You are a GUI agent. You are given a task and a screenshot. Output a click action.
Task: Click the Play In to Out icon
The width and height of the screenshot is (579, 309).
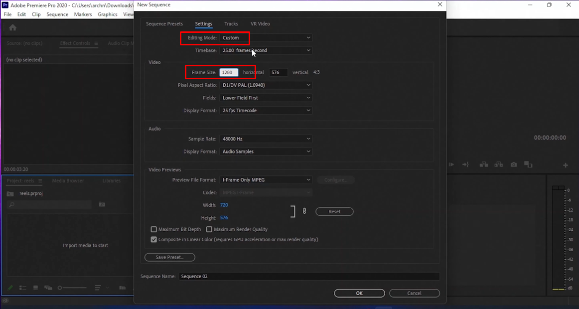point(451,164)
